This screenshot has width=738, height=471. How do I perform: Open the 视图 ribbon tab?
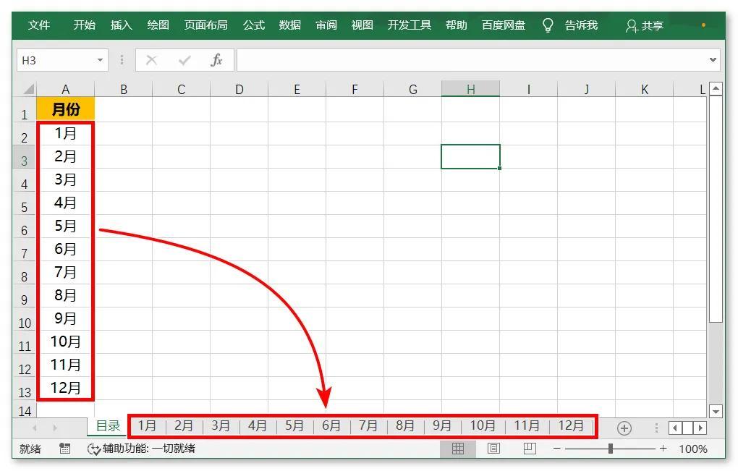tap(362, 25)
